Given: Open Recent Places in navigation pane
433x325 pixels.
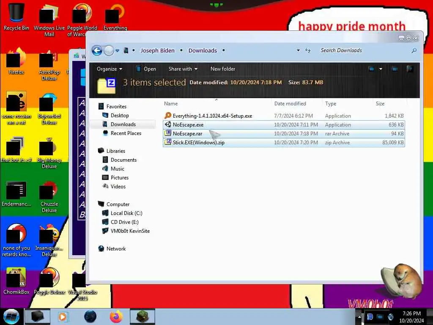Looking at the screenshot, I should pyautogui.click(x=126, y=133).
